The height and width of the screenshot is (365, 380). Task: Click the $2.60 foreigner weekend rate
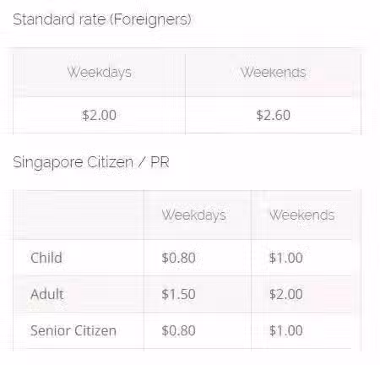click(274, 115)
